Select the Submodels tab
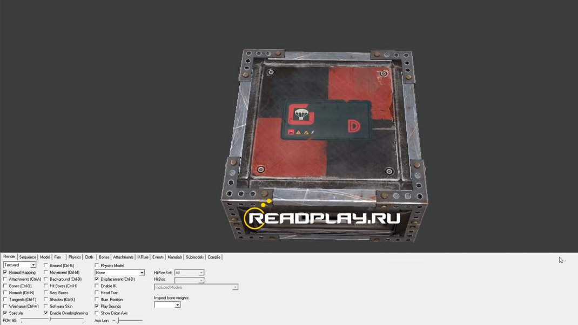578x325 pixels. (194, 257)
